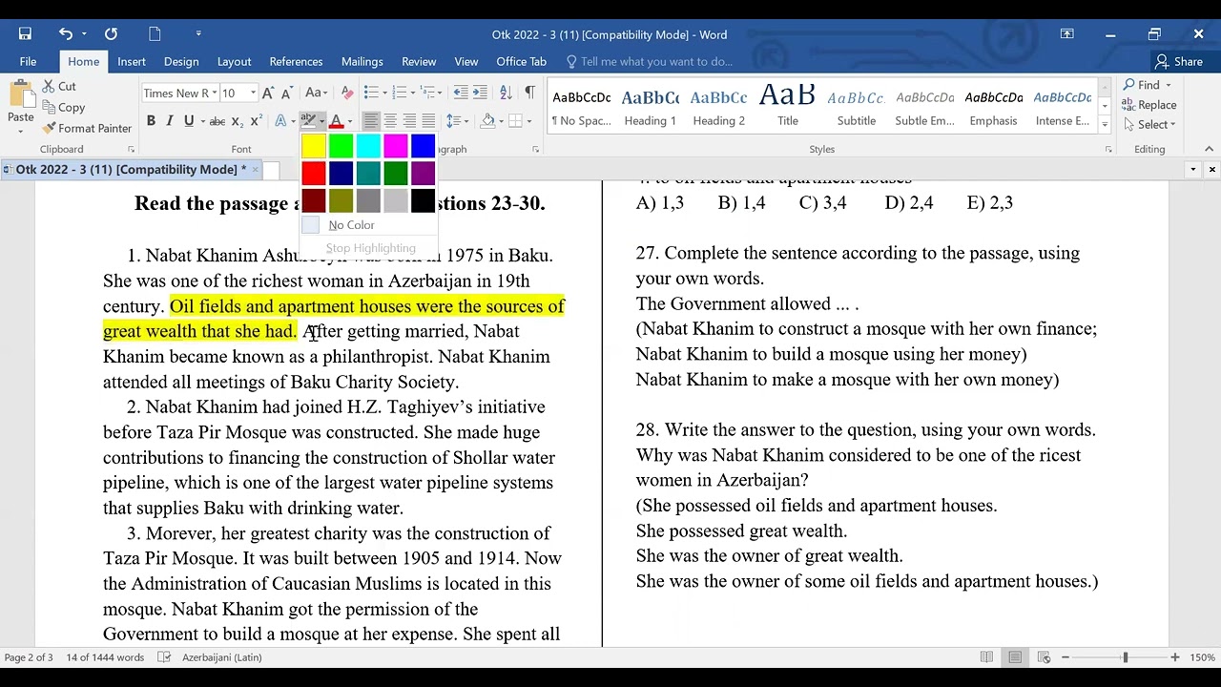Shrink font size with smaller A icon
This screenshot has width=1221, height=687.
click(x=286, y=93)
